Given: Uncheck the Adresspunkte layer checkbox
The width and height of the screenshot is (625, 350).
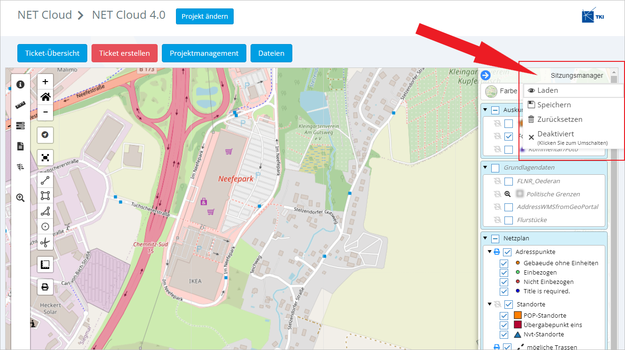Looking at the screenshot, I should pos(507,252).
